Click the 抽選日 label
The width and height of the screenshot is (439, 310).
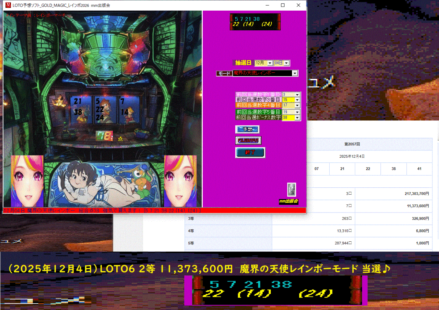pos(243,63)
